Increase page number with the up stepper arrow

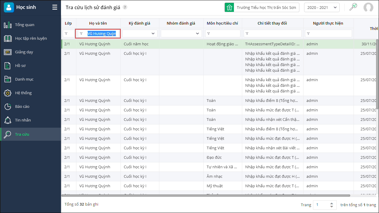pos(332,203)
